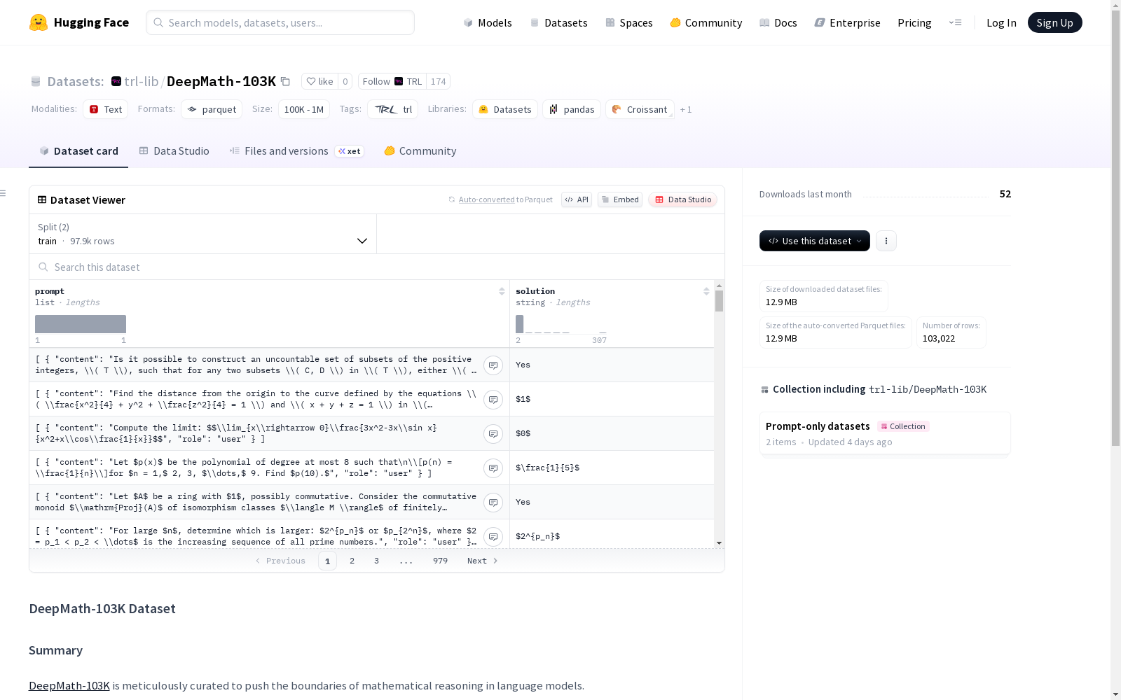Click the follower count 174
Viewport: 1121px width, 700px height.
point(439,81)
